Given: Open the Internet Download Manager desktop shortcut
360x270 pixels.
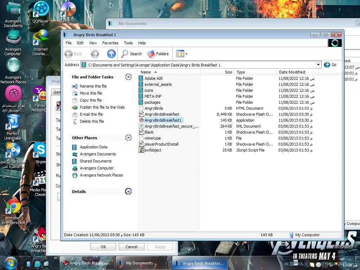Looking at the screenshot, I should point(41,43).
